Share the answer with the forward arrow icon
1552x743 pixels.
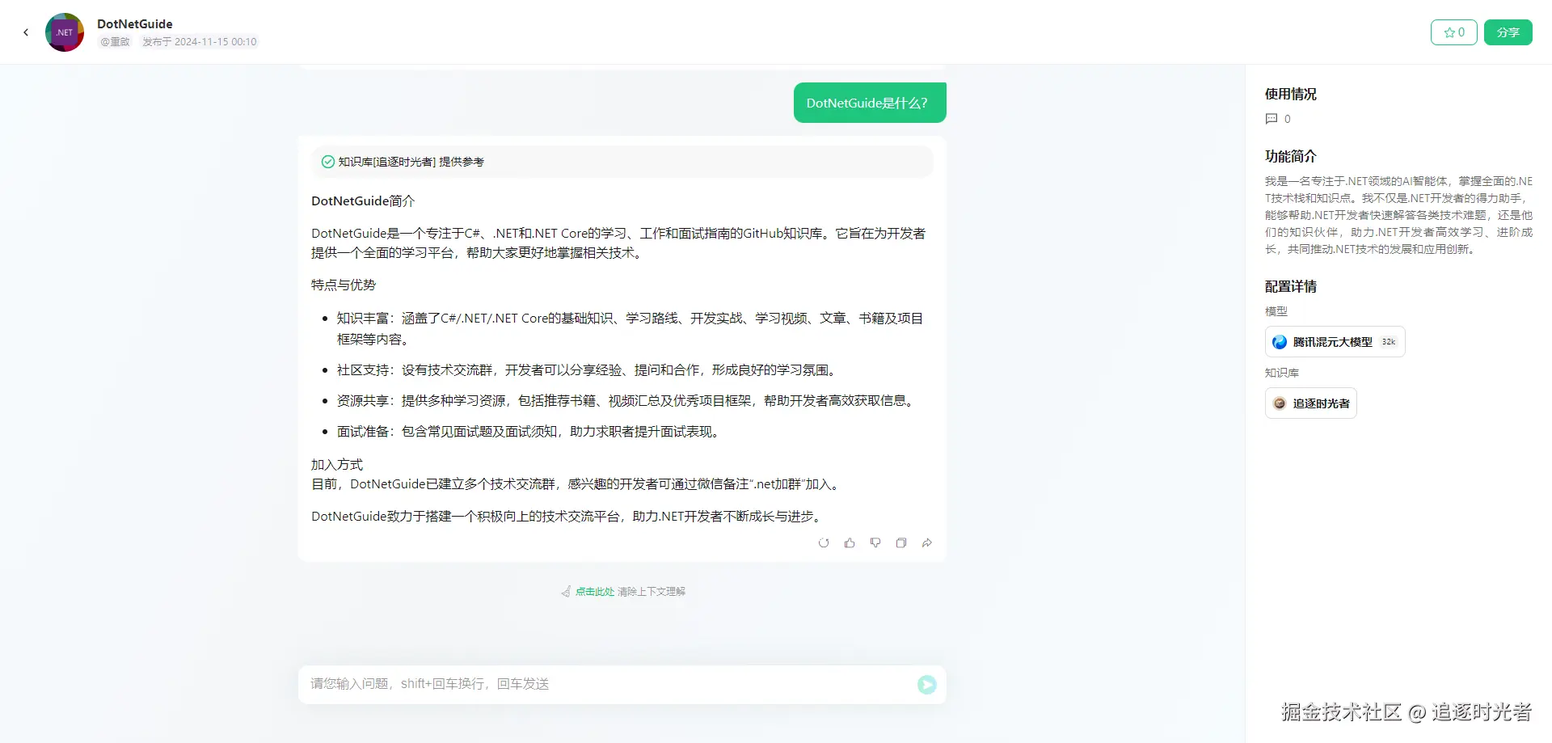tap(927, 543)
